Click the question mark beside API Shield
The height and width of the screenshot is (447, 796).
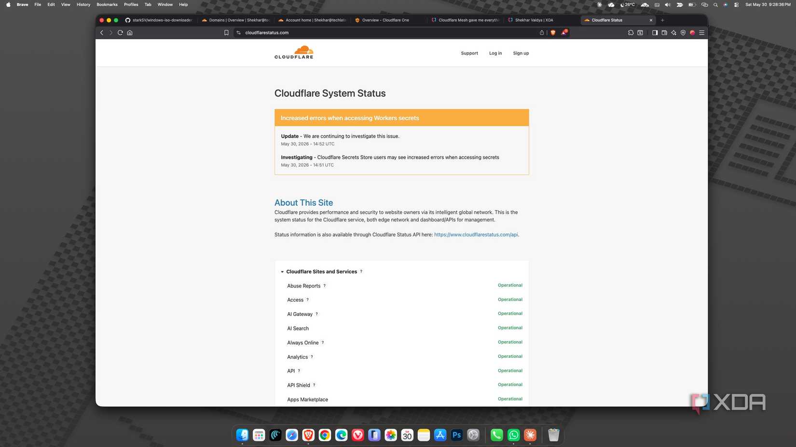click(x=314, y=385)
